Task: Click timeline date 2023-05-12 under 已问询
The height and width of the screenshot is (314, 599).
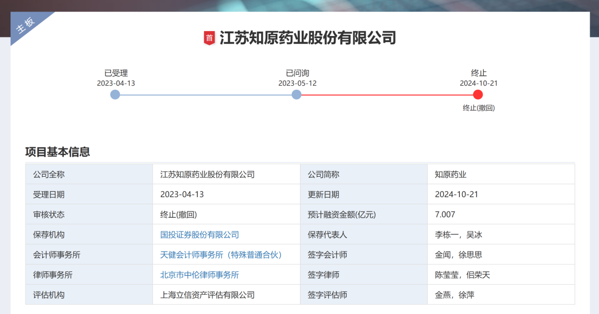Action: click(x=297, y=83)
